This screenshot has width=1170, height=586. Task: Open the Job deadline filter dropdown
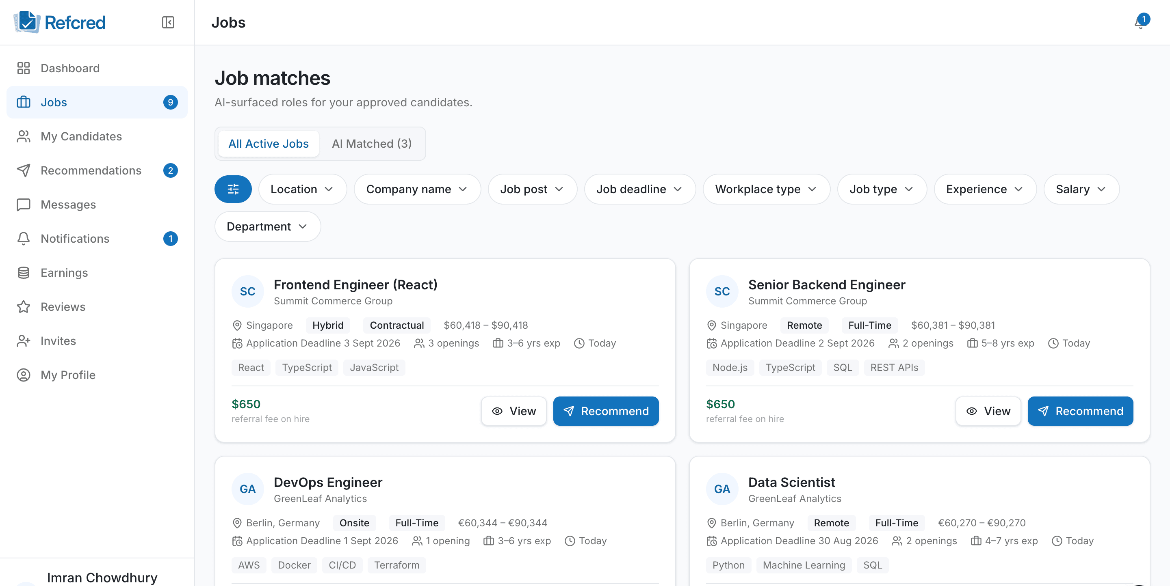coord(640,189)
